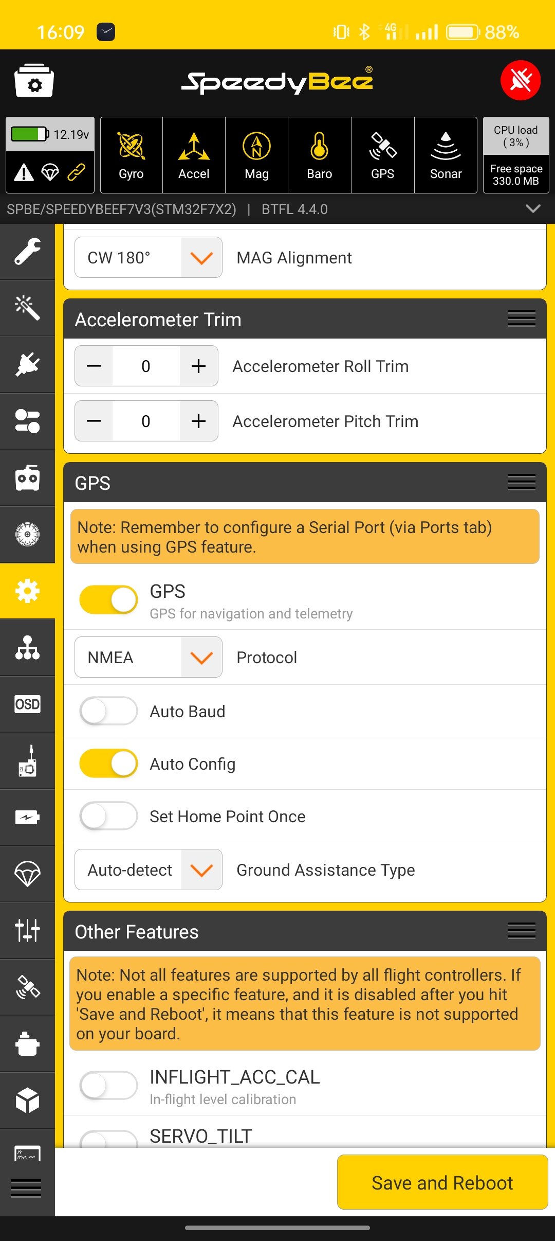The image size is (555, 1241).
Task: Open the Adjustments sliders icon in sidebar
Action: (x=27, y=930)
